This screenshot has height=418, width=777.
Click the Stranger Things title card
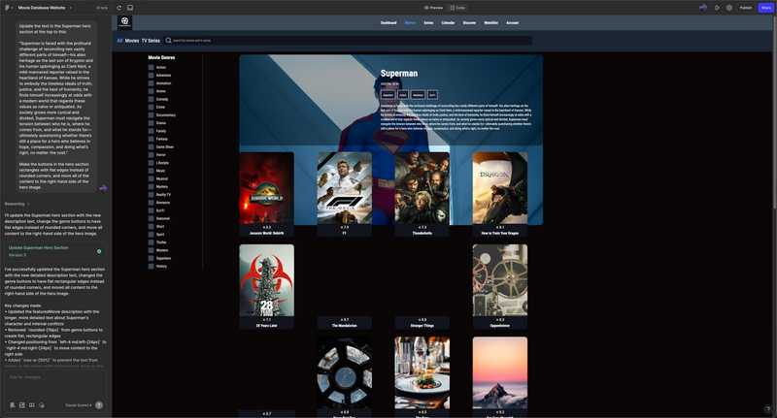[x=422, y=323]
